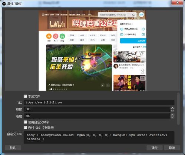Decrease 宽度 with its down arrow

pyautogui.click(x=172, y=111)
